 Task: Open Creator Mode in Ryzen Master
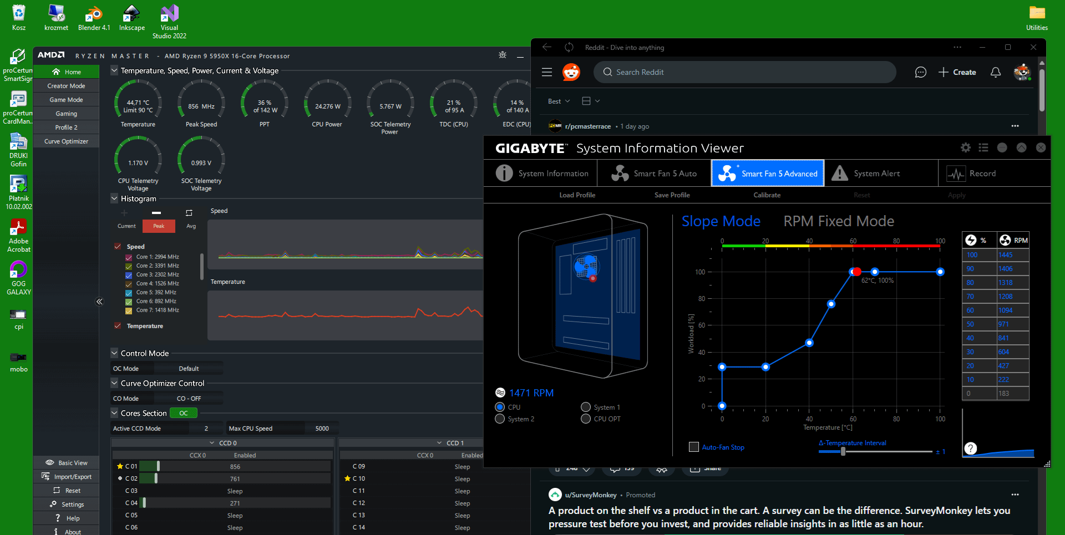(66, 86)
